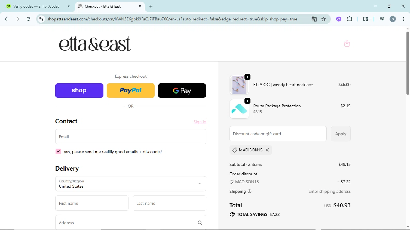
Task: Click the translate page icon in address bar
Action: point(314,19)
